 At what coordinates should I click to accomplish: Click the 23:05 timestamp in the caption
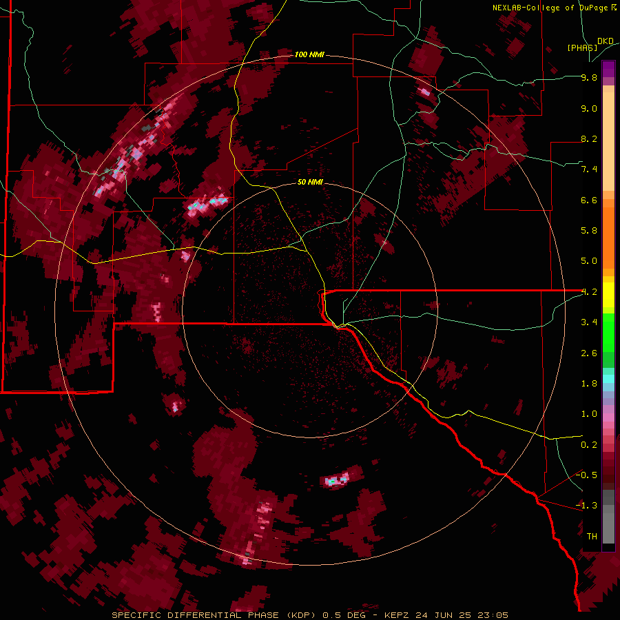click(492, 615)
